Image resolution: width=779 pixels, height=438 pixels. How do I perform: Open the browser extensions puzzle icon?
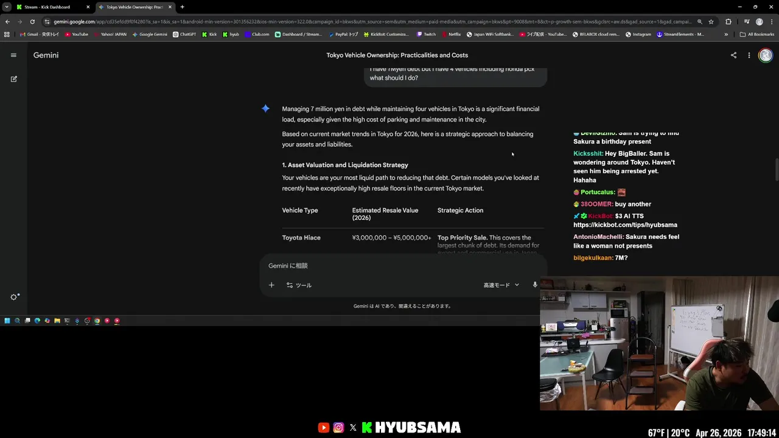pos(728,21)
